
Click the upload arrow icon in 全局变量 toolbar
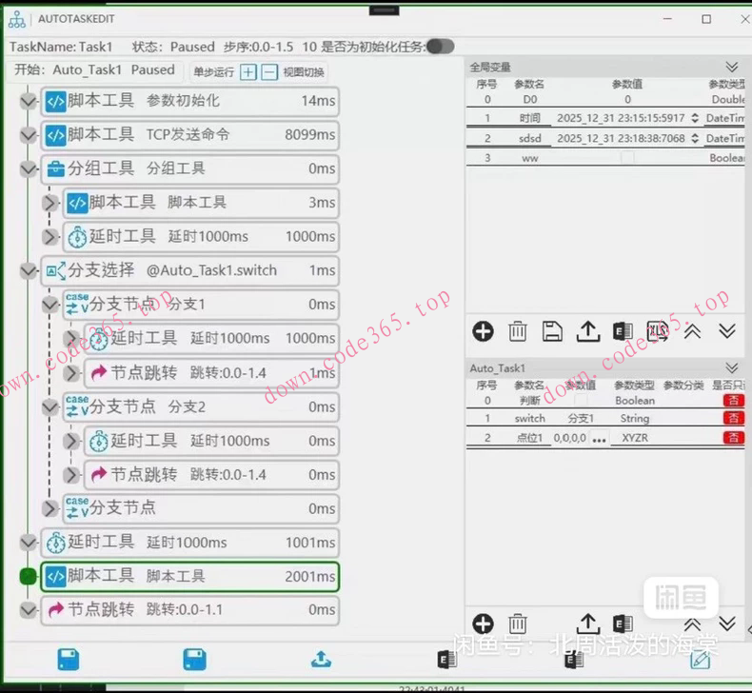tap(588, 331)
